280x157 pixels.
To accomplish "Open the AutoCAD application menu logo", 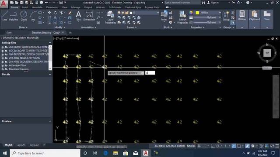I will (x=4, y=4).
